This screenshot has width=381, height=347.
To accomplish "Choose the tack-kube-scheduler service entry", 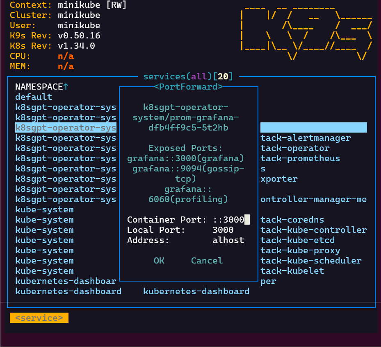I will click(311, 261).
